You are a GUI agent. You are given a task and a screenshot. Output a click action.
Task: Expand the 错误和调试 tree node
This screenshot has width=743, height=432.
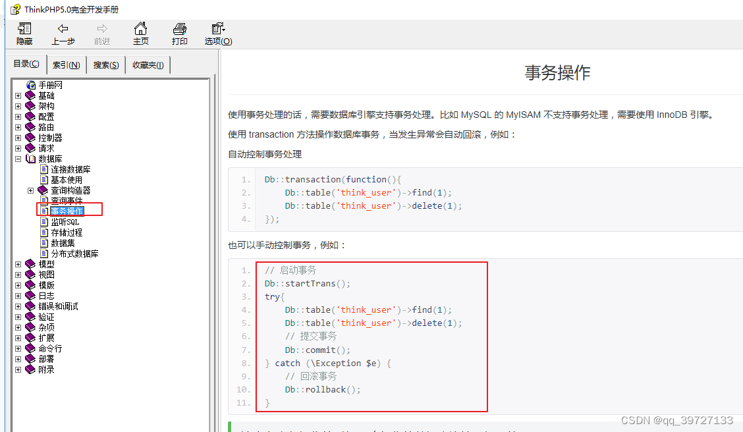[18, 306]
